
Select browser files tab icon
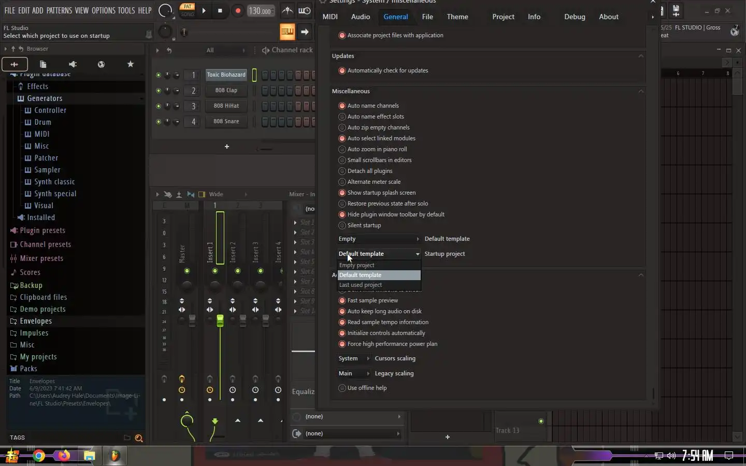[43, 64]
